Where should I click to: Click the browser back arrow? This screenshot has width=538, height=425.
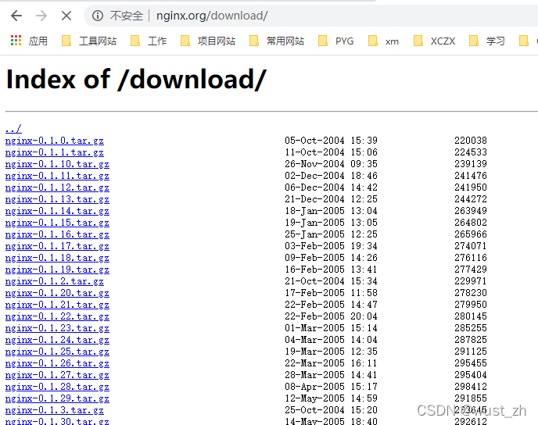point(16,16)
